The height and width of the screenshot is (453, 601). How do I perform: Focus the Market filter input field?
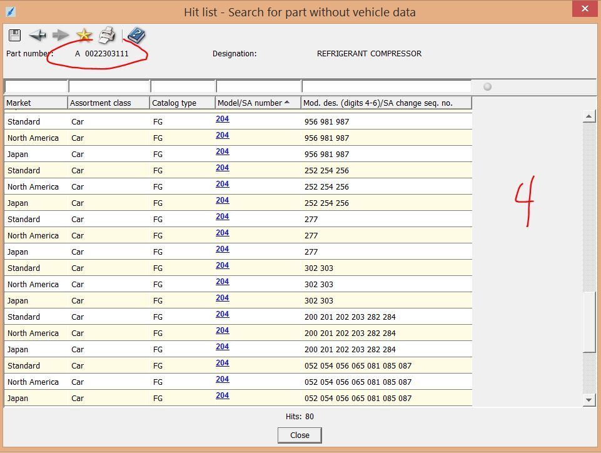click(x=36, y=86)
